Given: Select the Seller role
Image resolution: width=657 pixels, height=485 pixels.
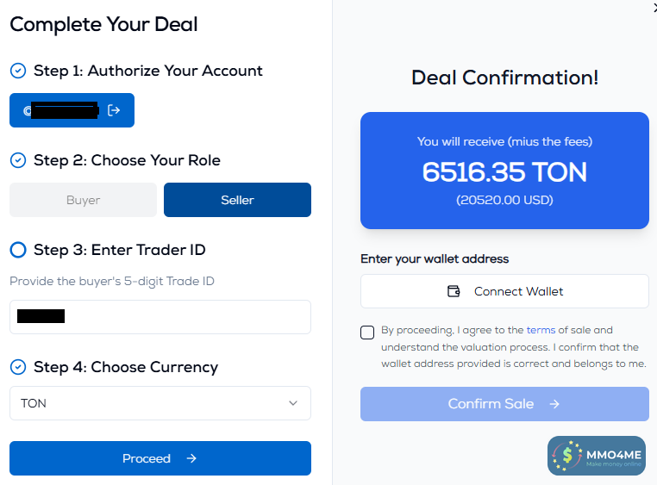Looking at the screenshot, I should click(x=237, y=200).
